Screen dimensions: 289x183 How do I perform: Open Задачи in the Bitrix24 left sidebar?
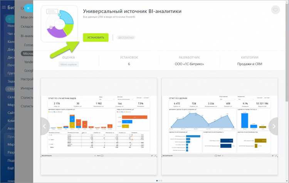click(x=11, y=81)
